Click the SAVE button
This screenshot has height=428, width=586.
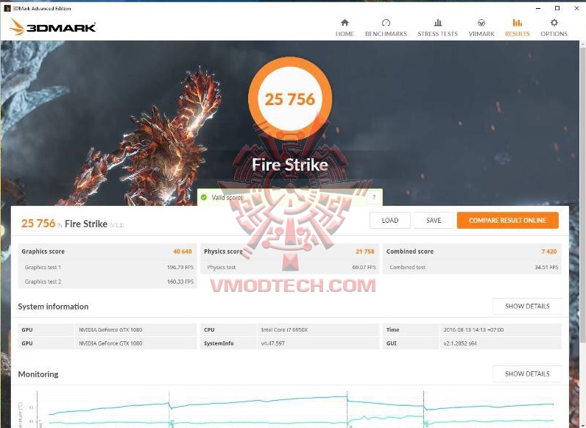click(x=434, y=221)
